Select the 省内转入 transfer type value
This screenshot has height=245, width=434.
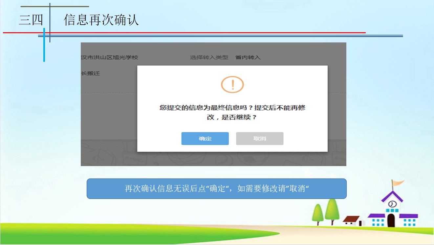pyautogui.click(x=248, y=58)
